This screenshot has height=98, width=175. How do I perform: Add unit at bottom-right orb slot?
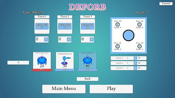point(140,46)
